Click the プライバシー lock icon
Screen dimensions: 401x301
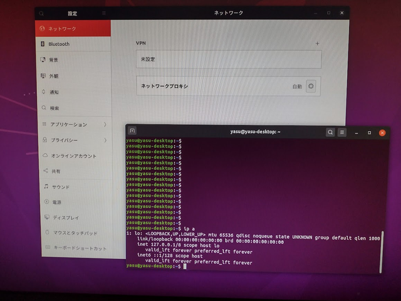click(x=44, y=139)
